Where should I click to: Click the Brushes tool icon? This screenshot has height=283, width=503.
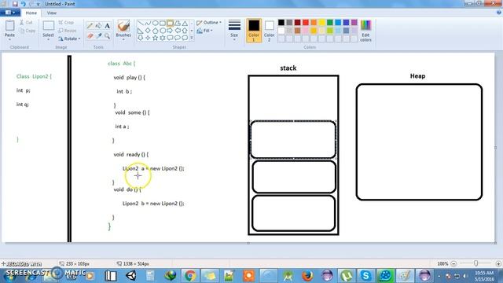pos(123,26)
